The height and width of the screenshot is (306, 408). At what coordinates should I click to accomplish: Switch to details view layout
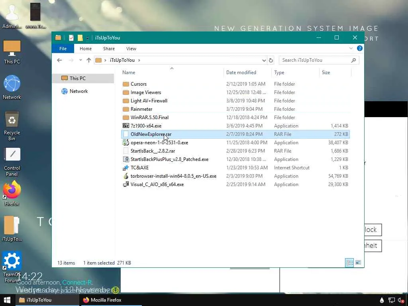[349, 263]
